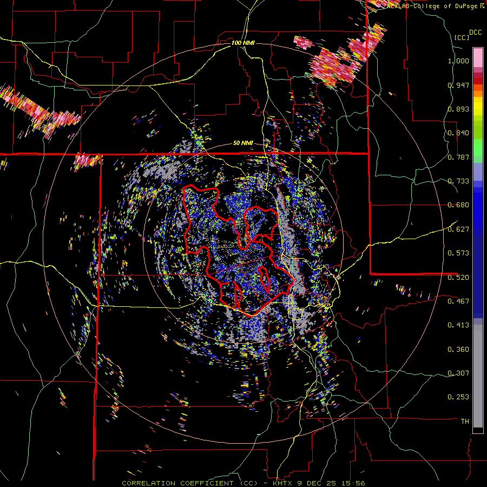Click the TH threshold label on the legend
The width and height of the screenshot is (487, 487).
[x=465, y=422]
